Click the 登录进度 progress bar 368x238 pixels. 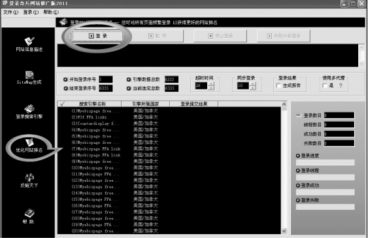(x=325, y=162)
